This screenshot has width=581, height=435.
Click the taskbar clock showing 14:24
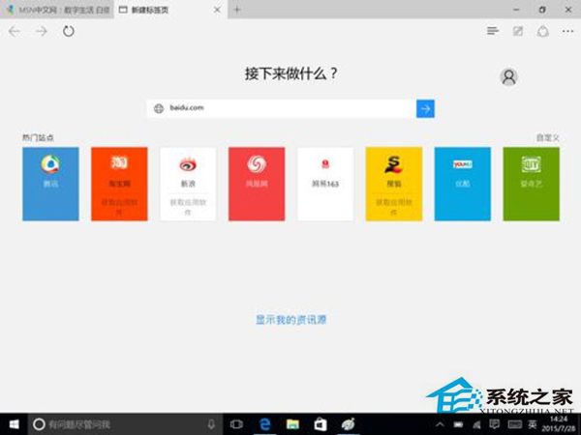coord(559,424)
